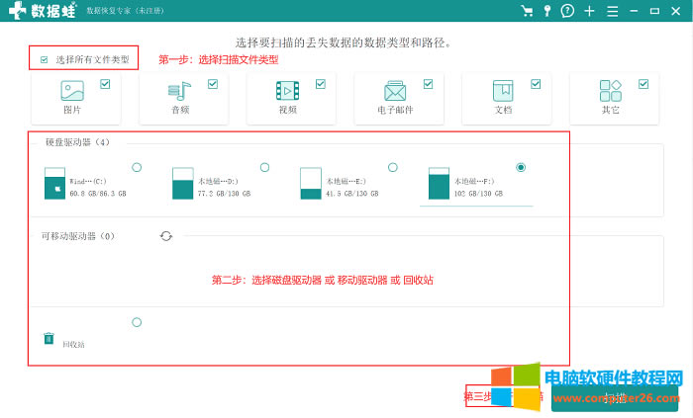Uncheck the 视频 video checkbox
The height and width of the screenshot is (418, 693).
320,84
